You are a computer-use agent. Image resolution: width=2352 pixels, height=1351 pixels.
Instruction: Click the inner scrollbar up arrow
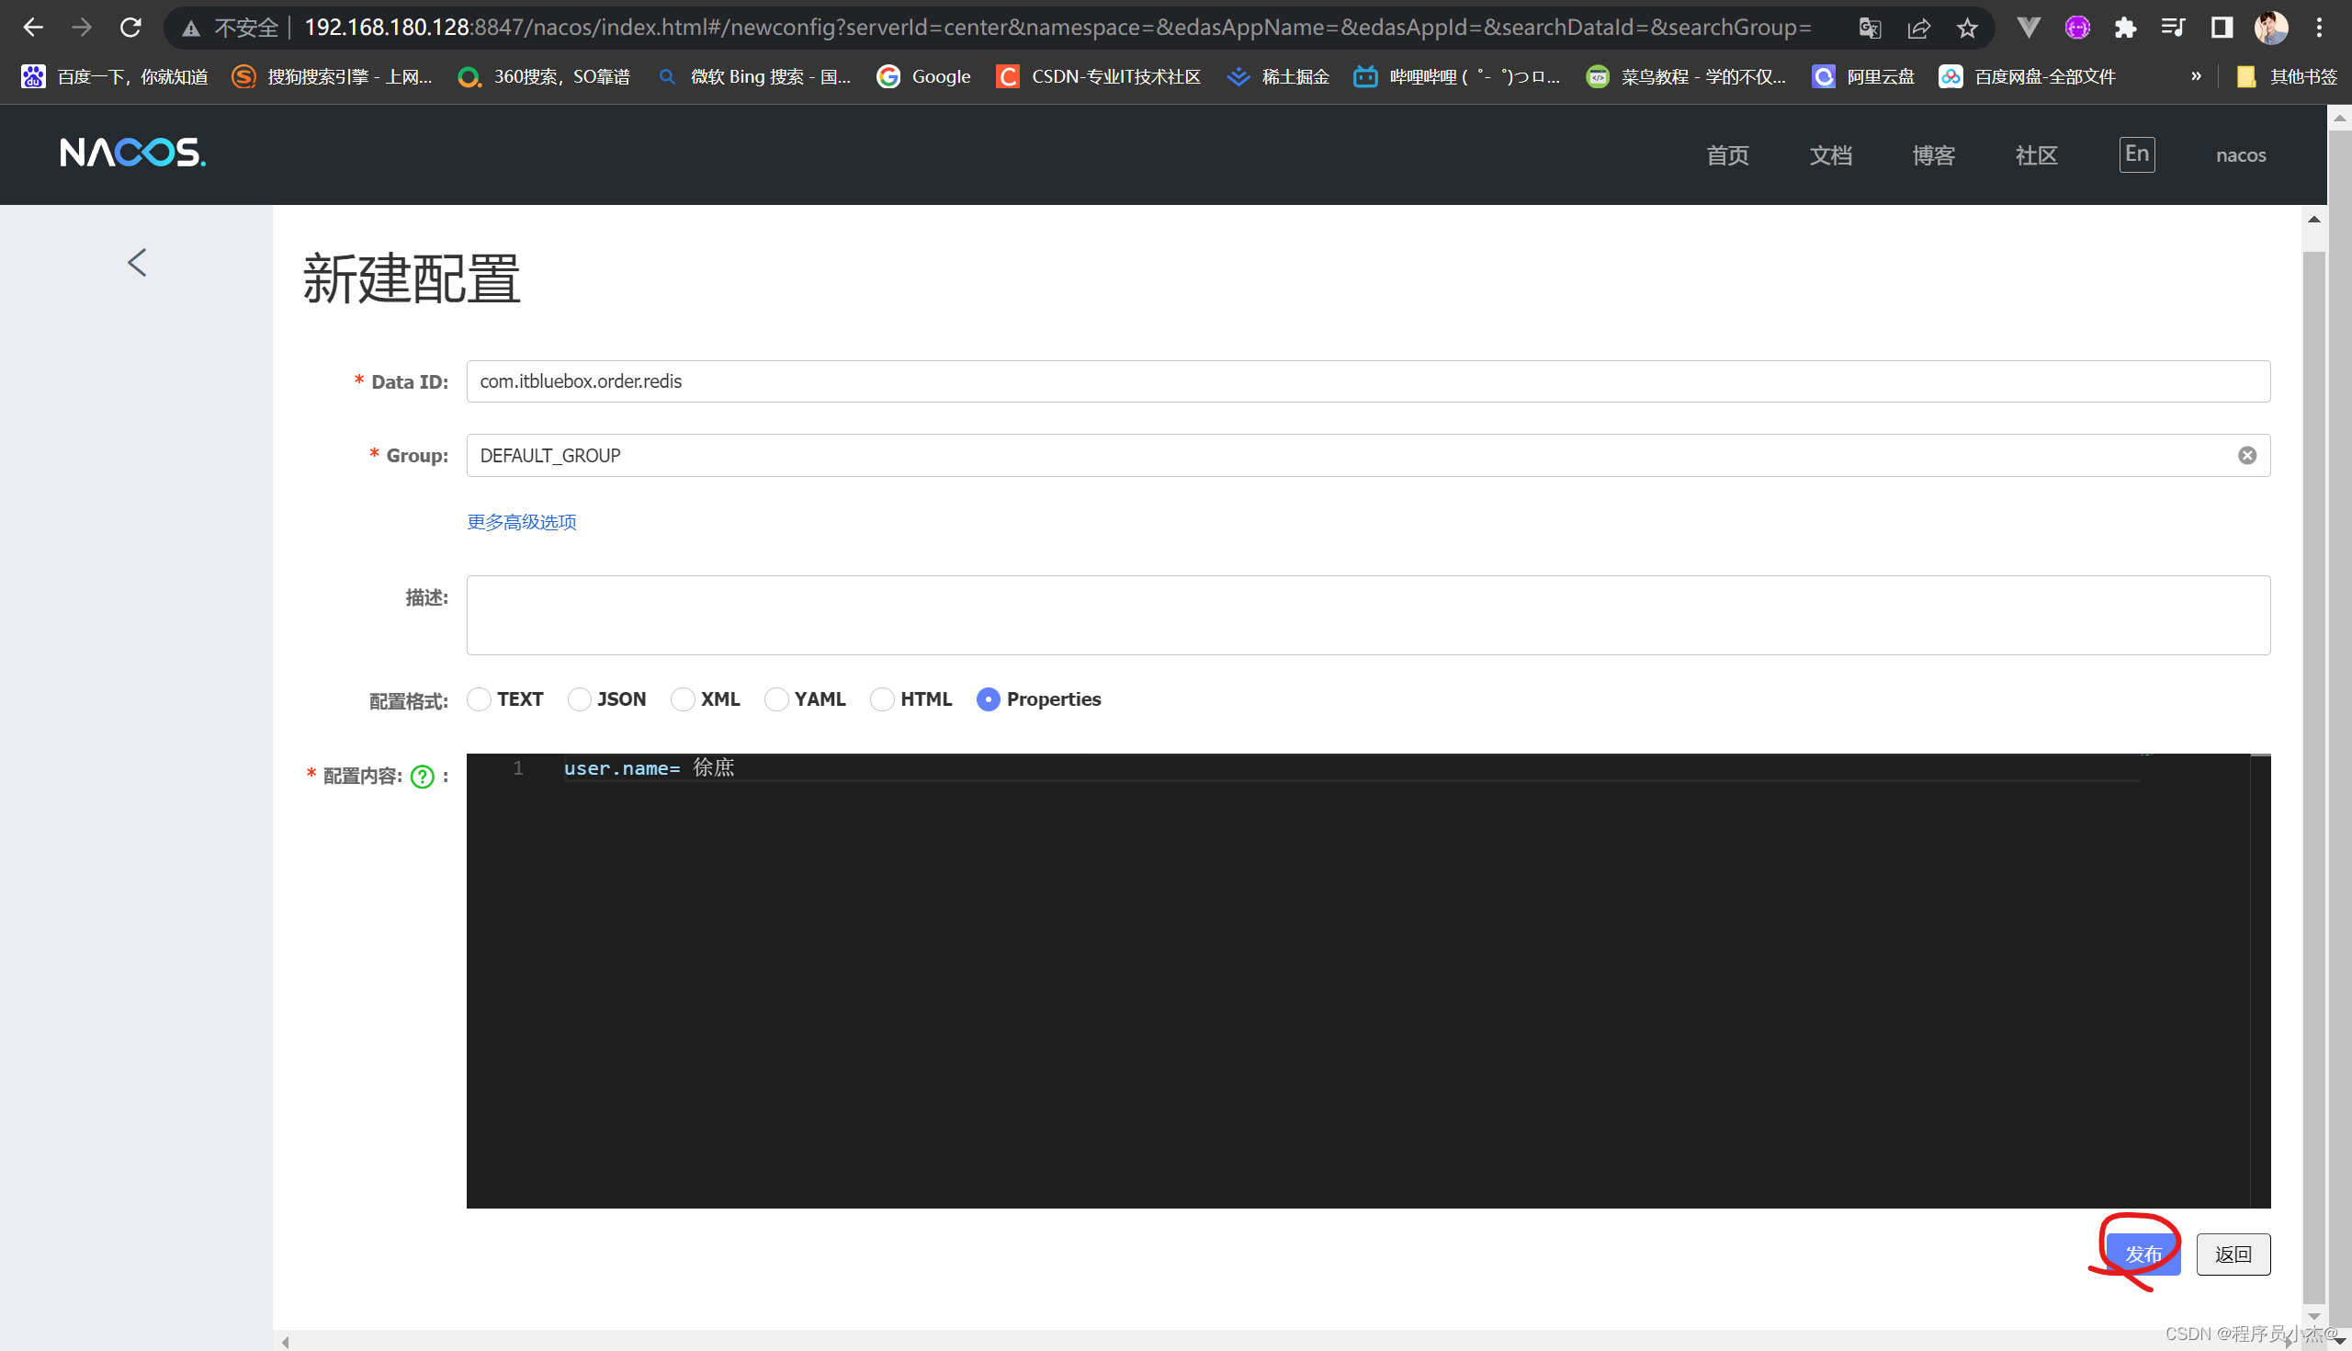tap(2314, 220)
